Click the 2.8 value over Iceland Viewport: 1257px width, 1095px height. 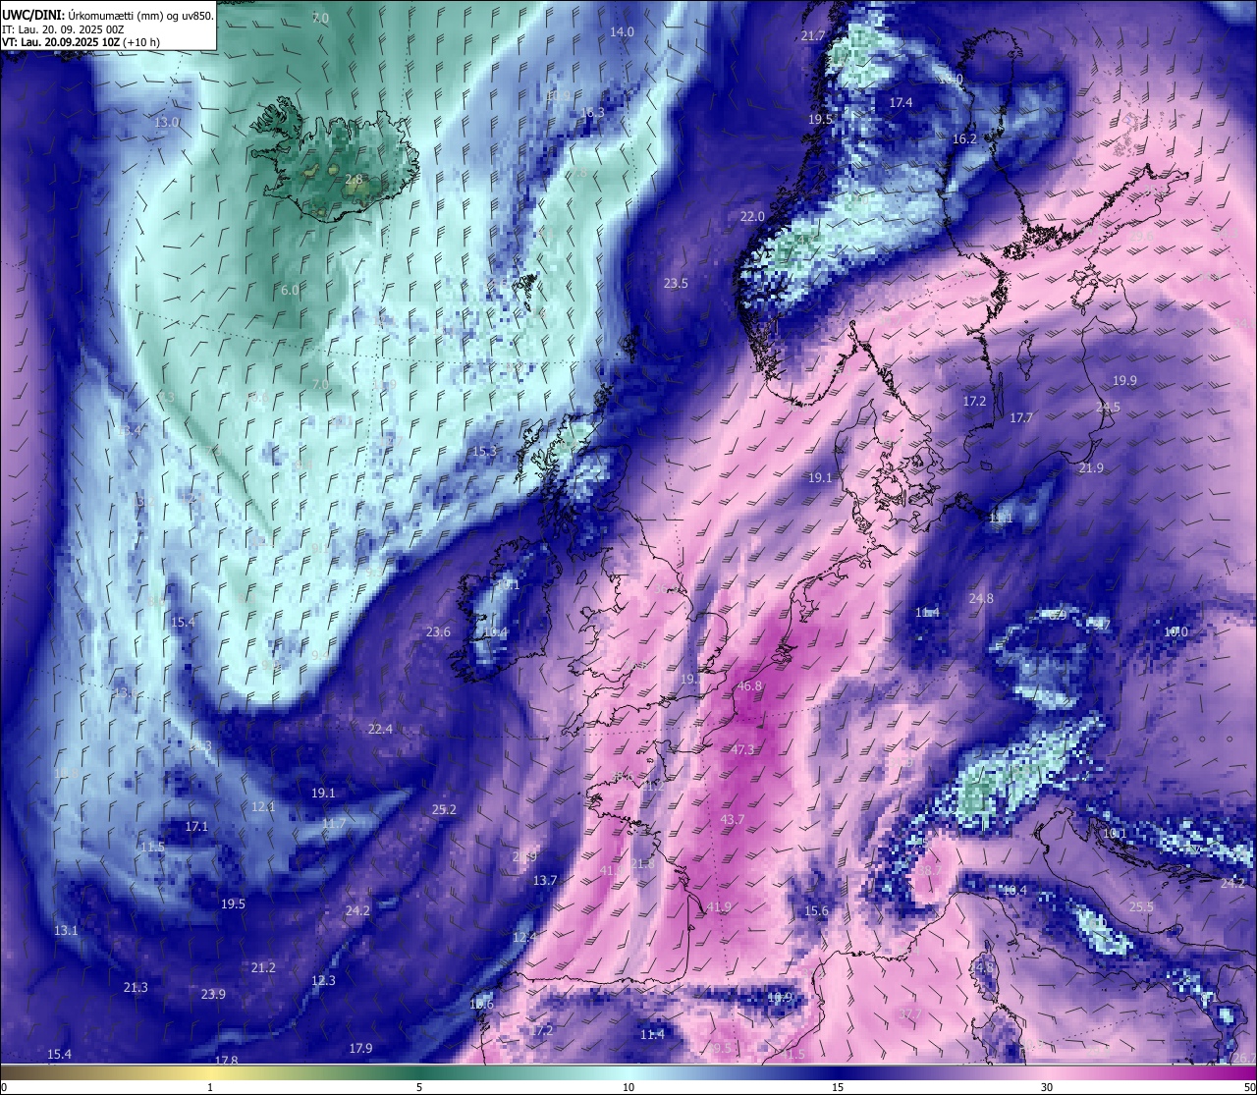coord(355,179)
